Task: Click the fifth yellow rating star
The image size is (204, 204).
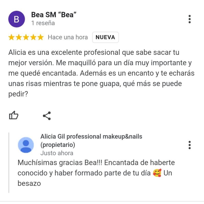Action: [x=41, y=37]
